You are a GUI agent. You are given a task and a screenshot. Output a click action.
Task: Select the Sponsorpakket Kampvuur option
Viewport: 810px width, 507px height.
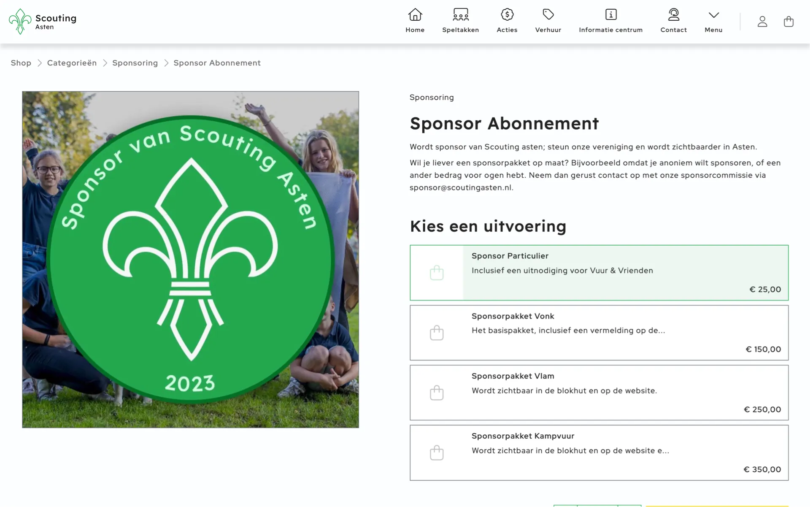coord(599,453)
